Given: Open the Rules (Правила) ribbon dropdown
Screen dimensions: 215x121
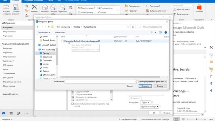Looking at the screenshot, I should click(x=131, y=11).
